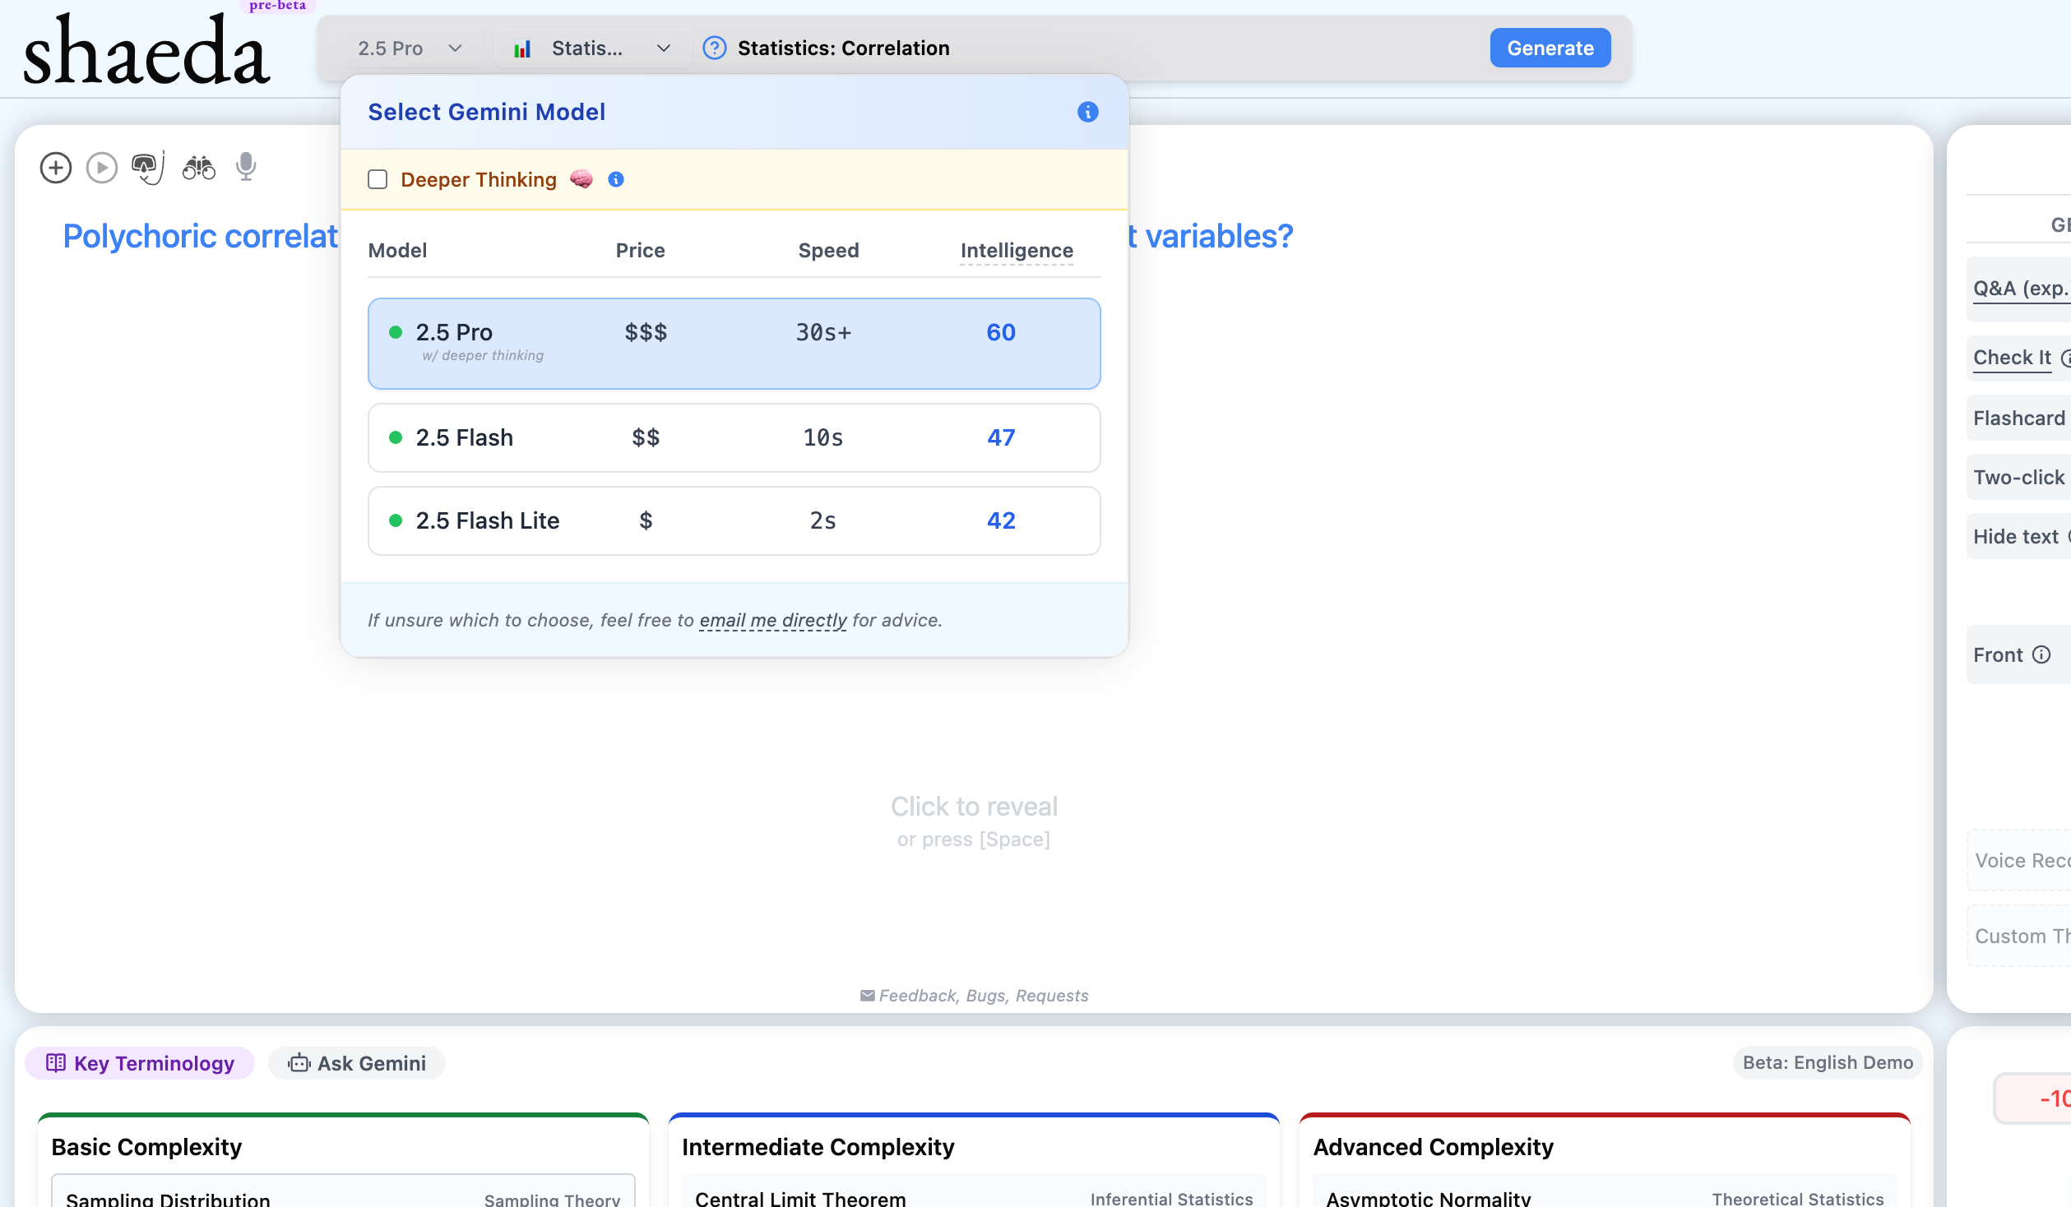Choose the 2.5 Flash Lite model

coord(734,520)
